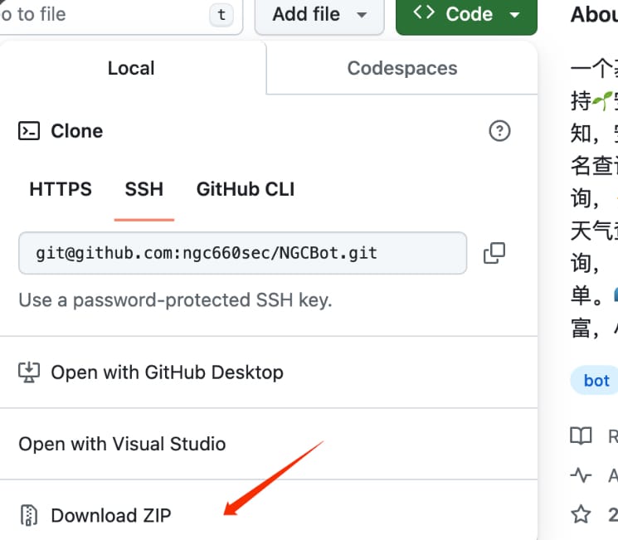Expand the Add file dropdown
Viewport: 618px width, 540px height.
(319, 15)
